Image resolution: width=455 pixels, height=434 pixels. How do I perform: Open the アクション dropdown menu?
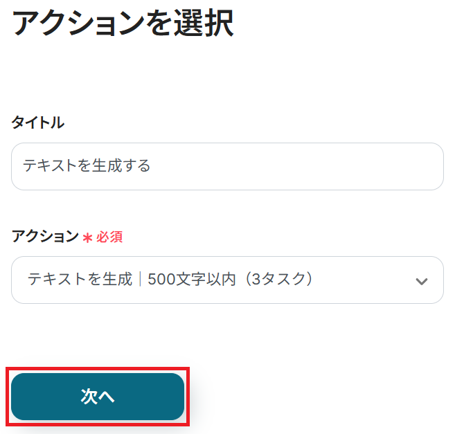pyautogui.click(x=227, y=280)
